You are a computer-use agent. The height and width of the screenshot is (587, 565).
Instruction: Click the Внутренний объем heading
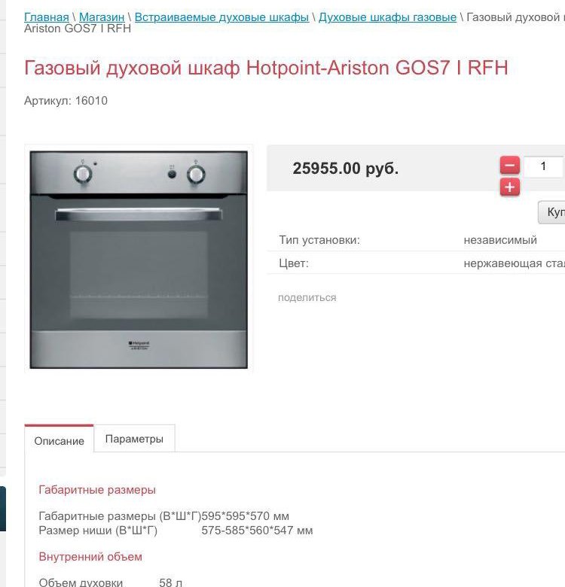(90, 557)
